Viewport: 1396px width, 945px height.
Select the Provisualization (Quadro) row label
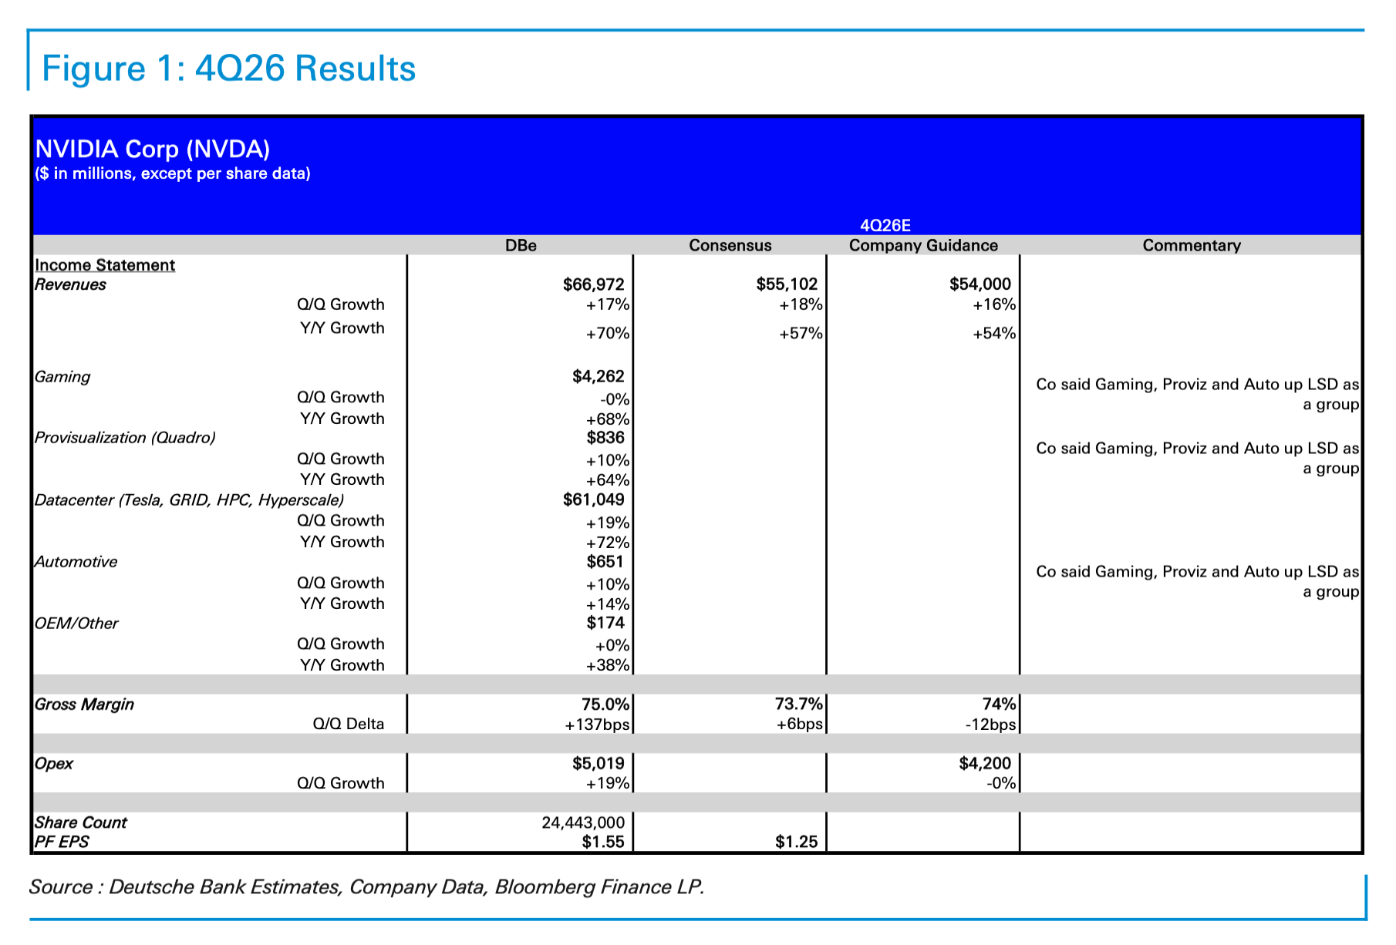tap(125, 438)
